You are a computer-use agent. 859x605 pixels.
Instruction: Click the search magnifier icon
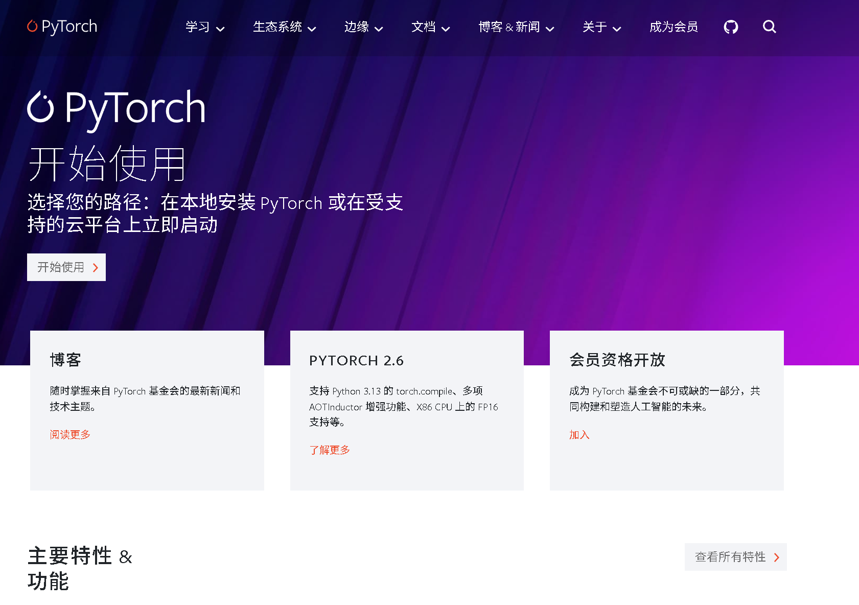[769, 27]
